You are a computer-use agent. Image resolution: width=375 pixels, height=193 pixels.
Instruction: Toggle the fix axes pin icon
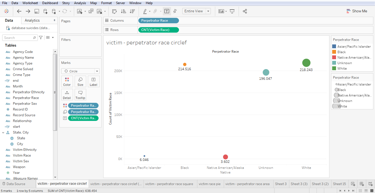pyautogui.click(x=175, y=11)
